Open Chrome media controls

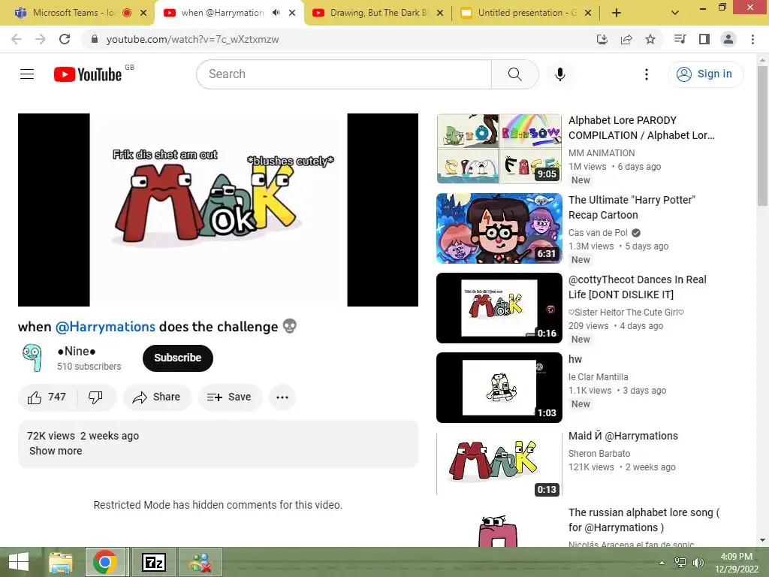point(680,39)
